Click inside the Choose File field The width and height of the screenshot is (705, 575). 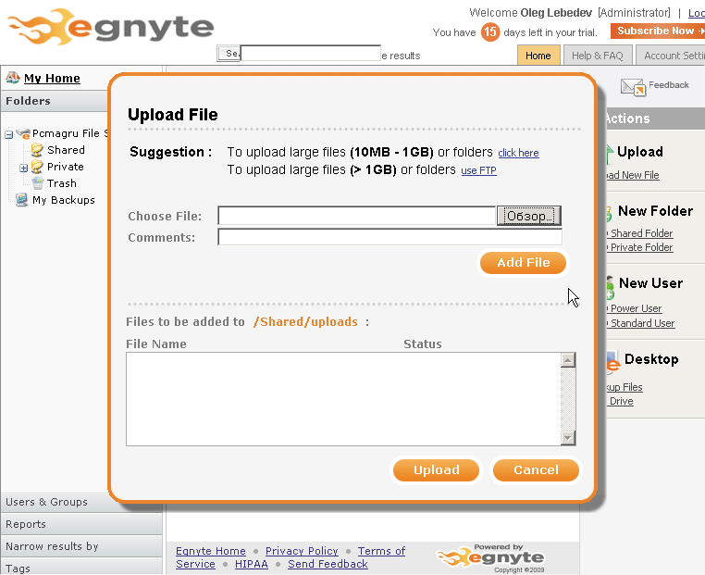357,216
